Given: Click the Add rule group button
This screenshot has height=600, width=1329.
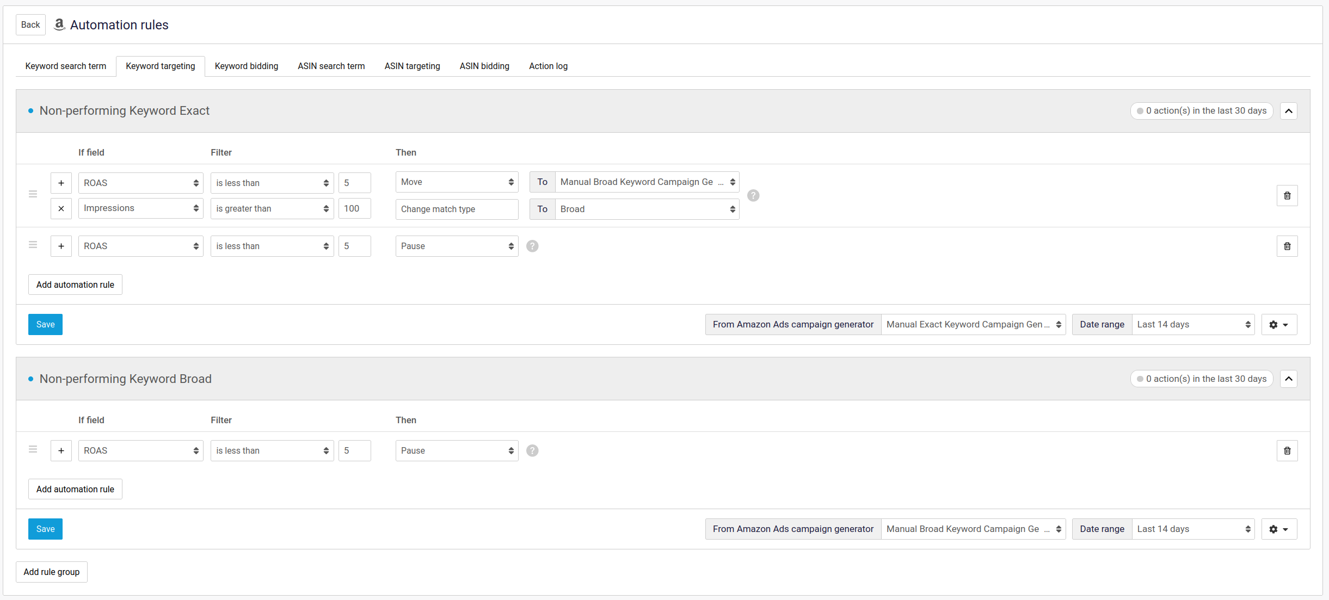Looking at the screenshot, I should [x=52, y=572].
